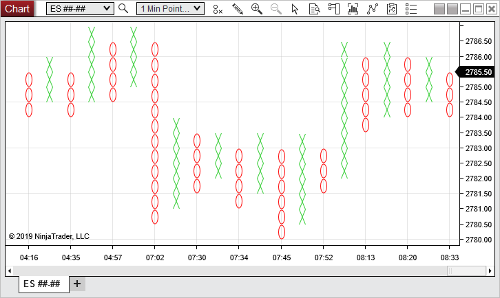The height and width of the screenshot is (298, 500).
Task: Open the Chart Trader icon
Action: pos(334,9)
